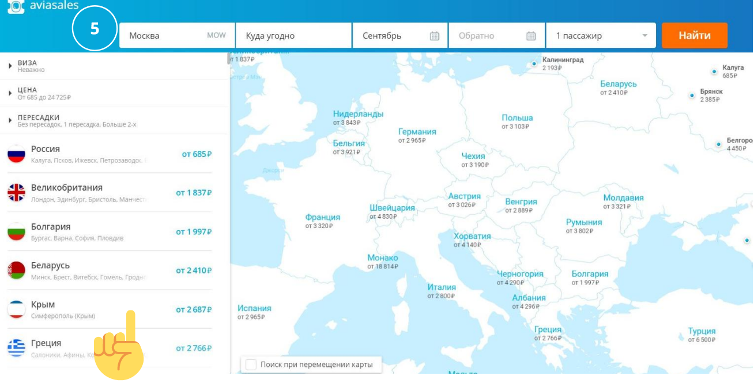
Task: Click the Belarus flag icon in list
Action: coord(16,270)
